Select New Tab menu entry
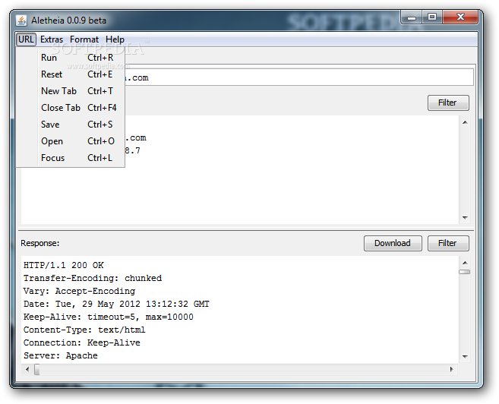This screenshot has height=404, width=499. click(71, 91)
